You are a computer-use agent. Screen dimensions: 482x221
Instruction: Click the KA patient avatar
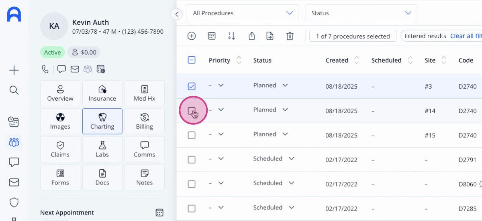click(x=54, y=26)
